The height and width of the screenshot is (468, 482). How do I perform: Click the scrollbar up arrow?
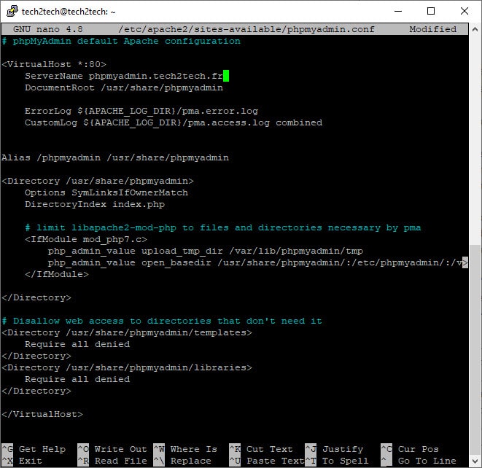pyautogui.click(x=475, y=30)
